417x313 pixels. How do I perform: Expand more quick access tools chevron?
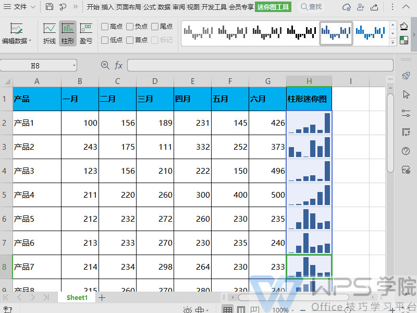tap(76, 7)
